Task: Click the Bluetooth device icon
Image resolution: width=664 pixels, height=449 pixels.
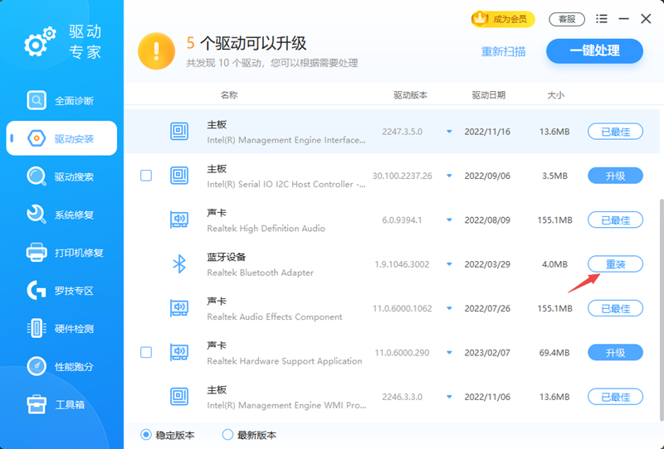Action: (179, 264)
